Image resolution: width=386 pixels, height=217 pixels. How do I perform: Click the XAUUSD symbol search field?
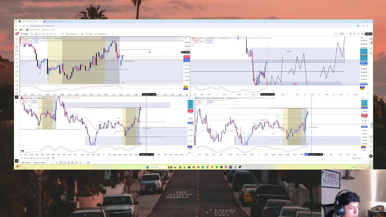[24, 34]
